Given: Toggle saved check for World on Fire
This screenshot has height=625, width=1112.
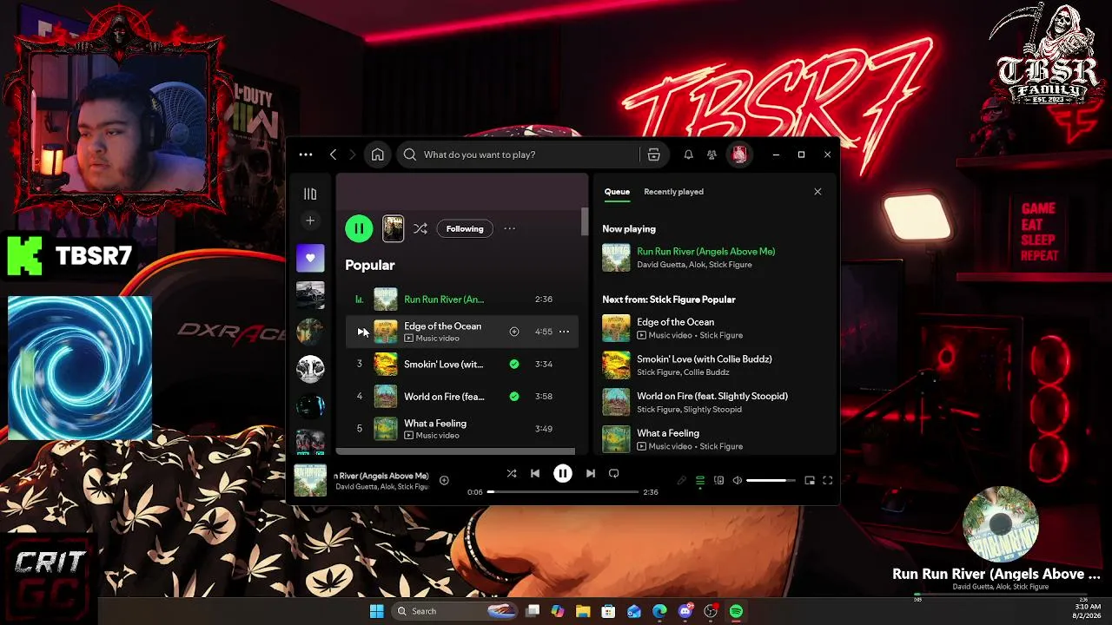Looking at the screenshot, I should coord(514,397).
